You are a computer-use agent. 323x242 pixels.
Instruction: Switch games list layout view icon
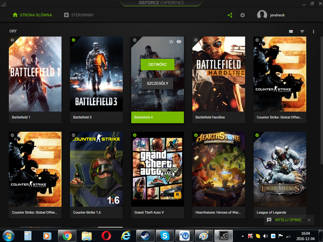(291, 31)
